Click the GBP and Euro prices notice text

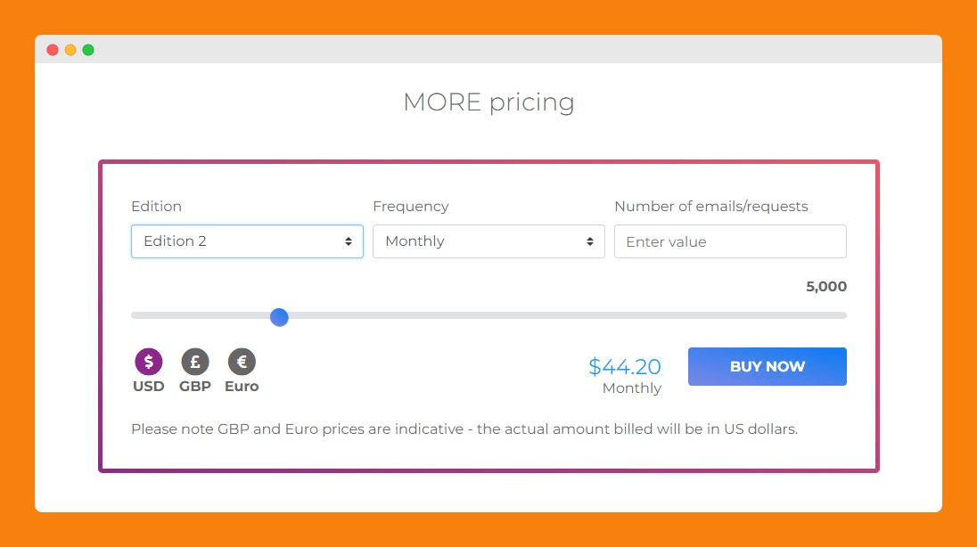coord(464,429)
